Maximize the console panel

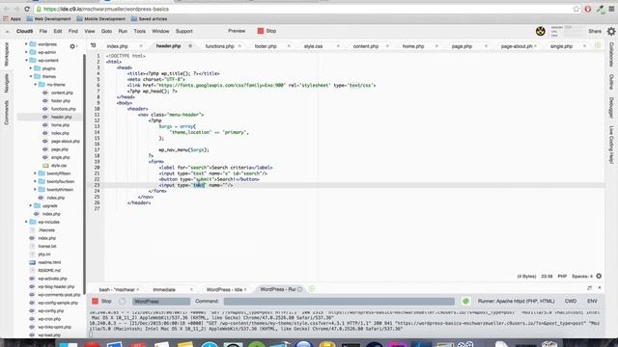(589, 288)
